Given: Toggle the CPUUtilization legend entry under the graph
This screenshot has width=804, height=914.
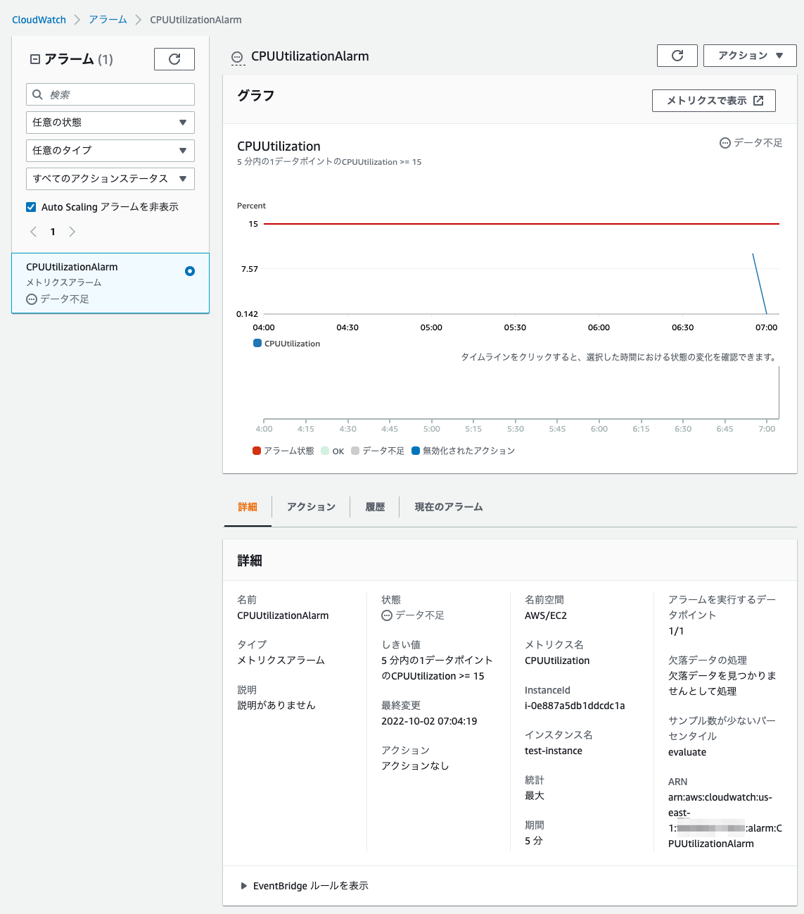Looking at the screenshot, I should (x=286, y=343).
